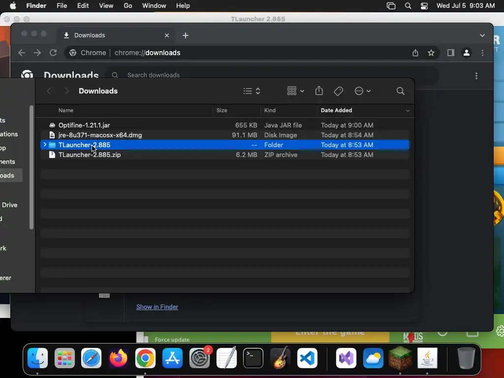The image size is (504, 378).
Task: Sort by the Kind column header
Action: pos(270,110)
